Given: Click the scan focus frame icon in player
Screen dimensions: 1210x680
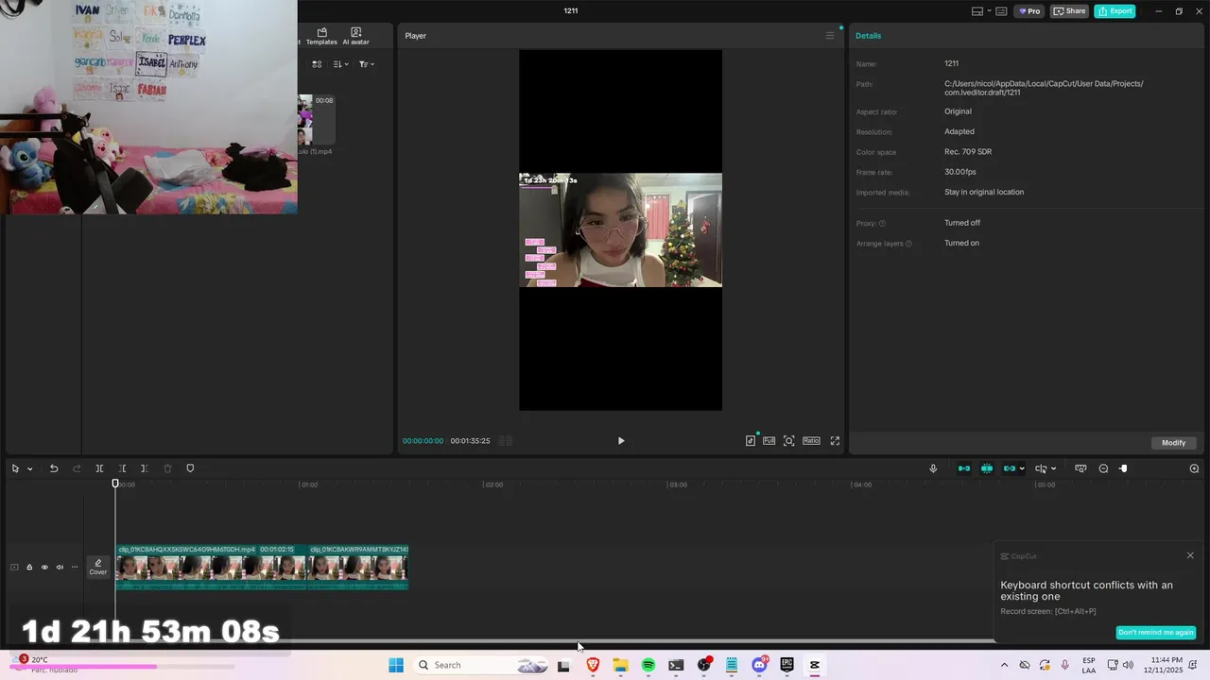Looking at the screenshot, I should click(789, 441).
